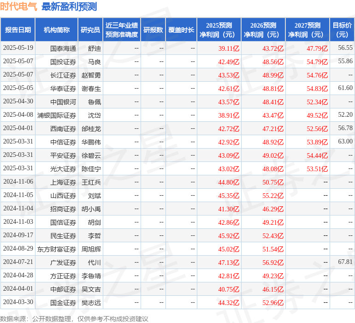Click the 时代电气 title text
Image resolution: width=355 pixels, height=323 pixels.
[18, 6]
